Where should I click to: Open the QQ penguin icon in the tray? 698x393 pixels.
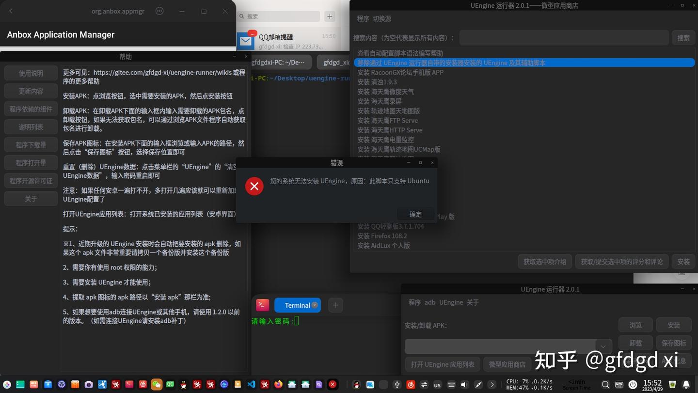pyautogui.click(x=356, y=384)
